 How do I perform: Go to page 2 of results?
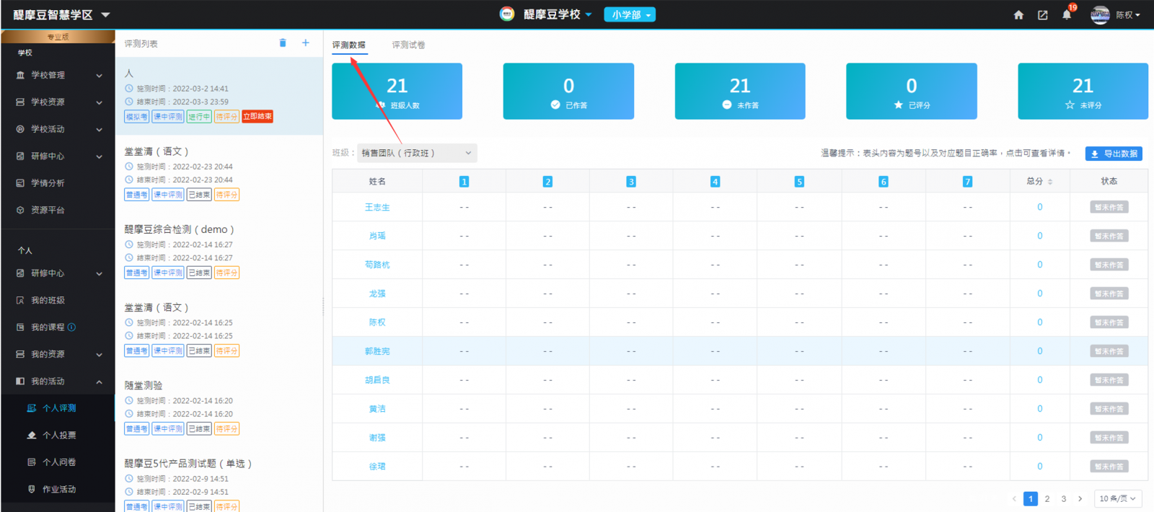(x=1047, y=499)
